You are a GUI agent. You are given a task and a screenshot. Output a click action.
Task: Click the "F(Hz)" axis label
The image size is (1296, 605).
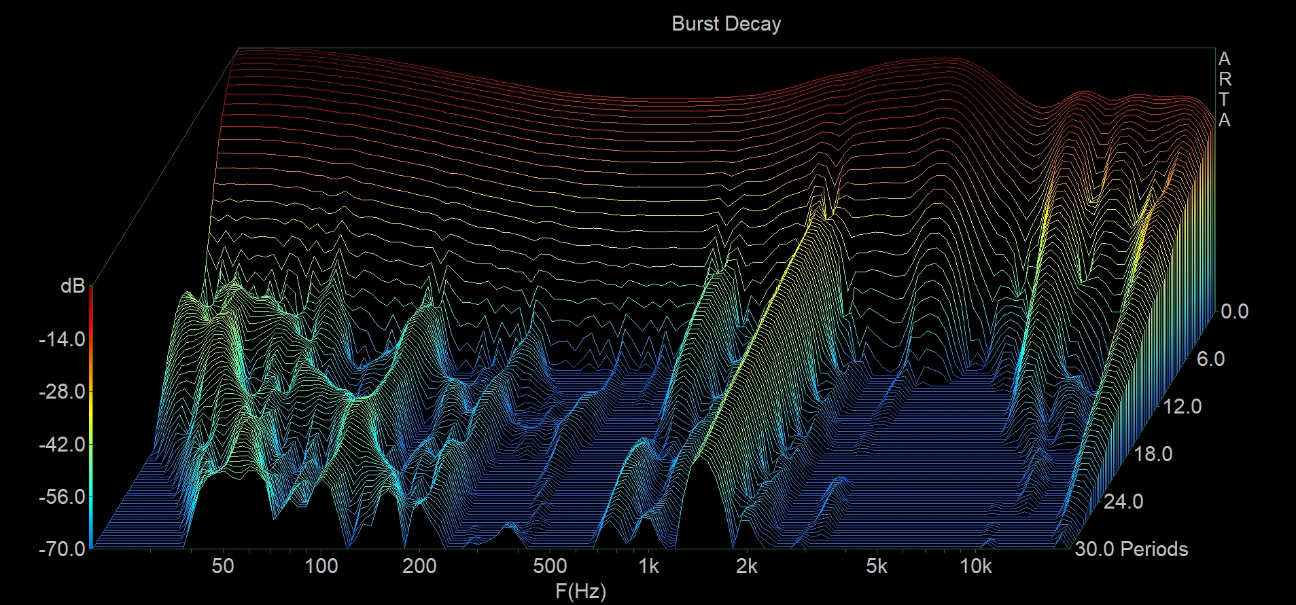580,591
